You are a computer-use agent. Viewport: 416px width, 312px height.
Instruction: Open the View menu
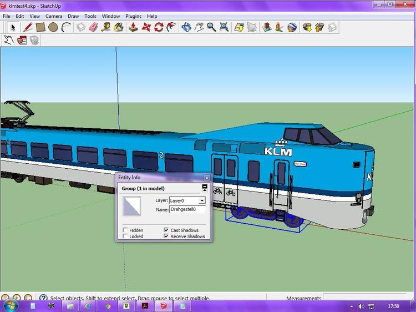pyautogui.click(x=34, y=16)
